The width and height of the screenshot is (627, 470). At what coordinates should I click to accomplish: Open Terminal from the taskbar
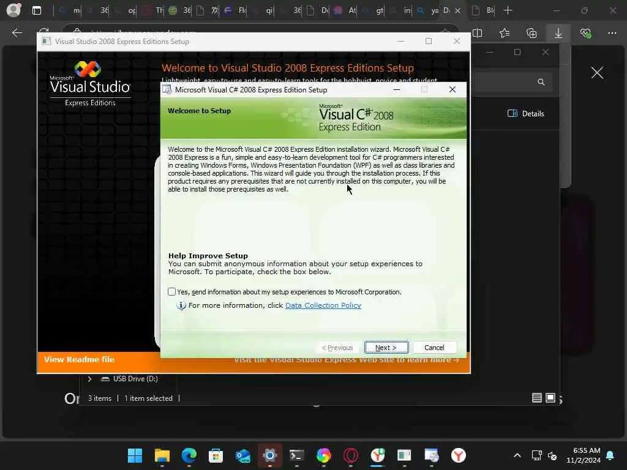[297, 455]
